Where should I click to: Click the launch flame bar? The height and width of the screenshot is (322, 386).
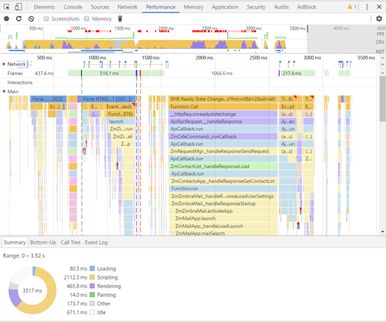tap(121, 121)
